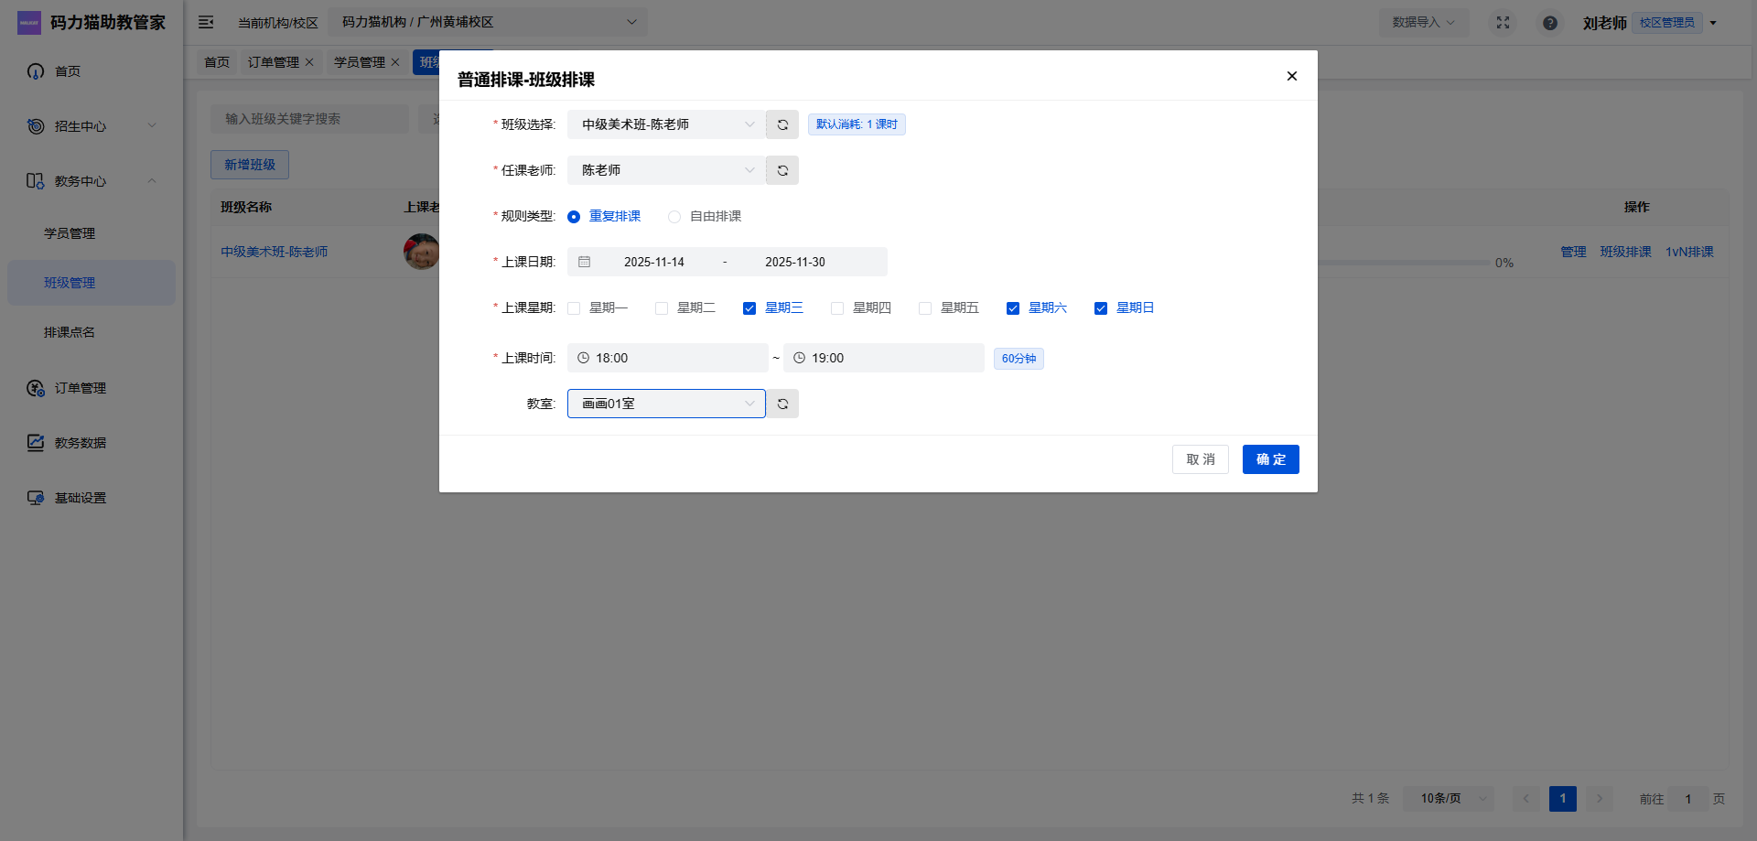Click refresh icon beside teacher field
The image size is (1757, 841).
pyautogui.click(x=782, y=170)
